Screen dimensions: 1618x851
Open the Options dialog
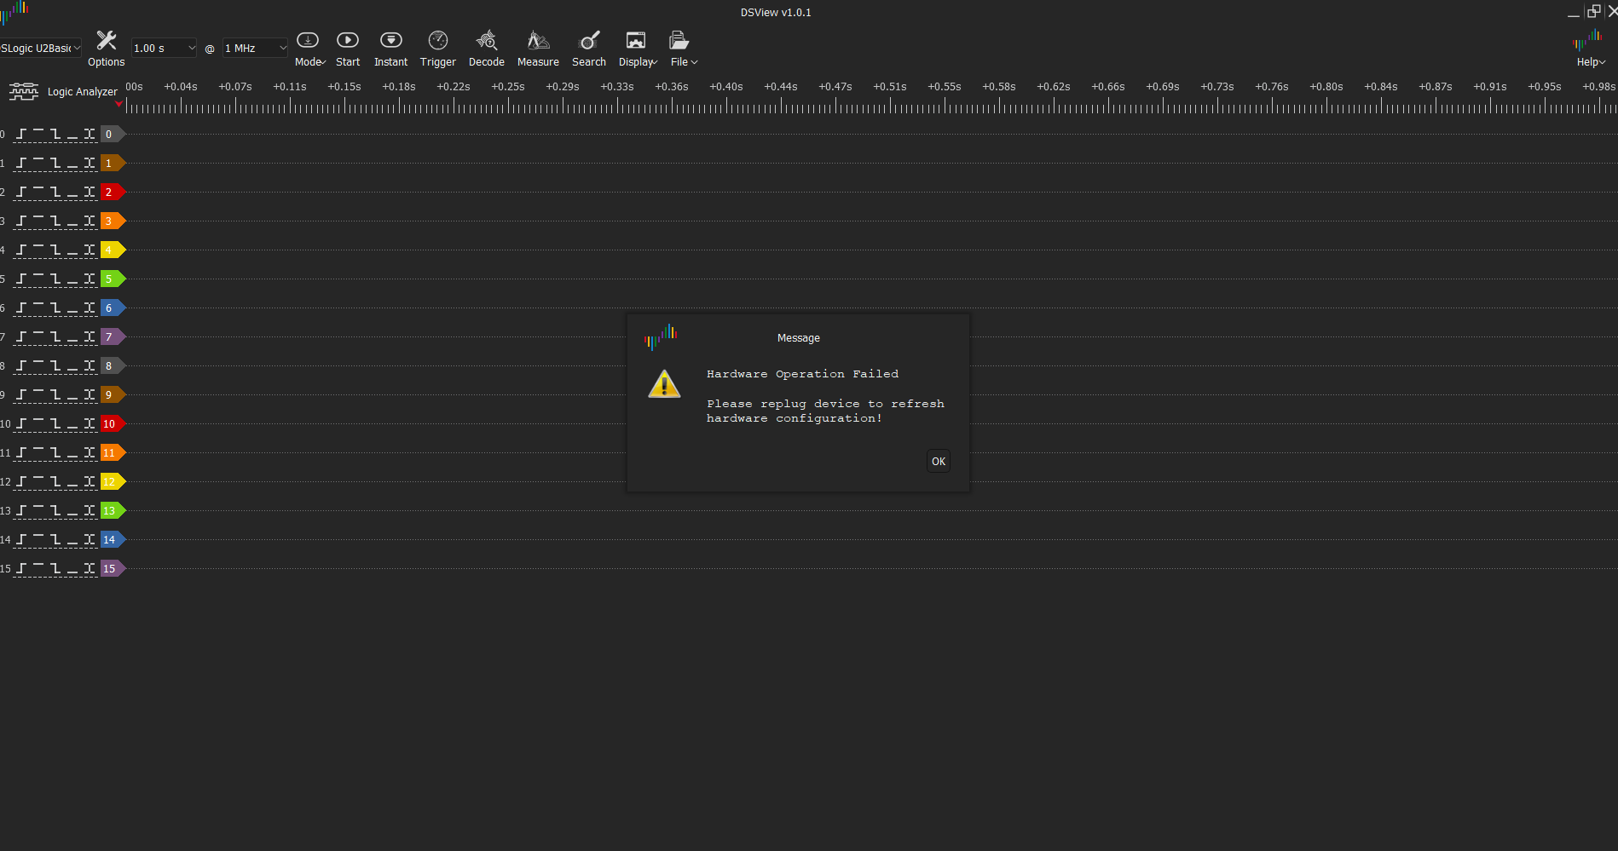(106, 48)
